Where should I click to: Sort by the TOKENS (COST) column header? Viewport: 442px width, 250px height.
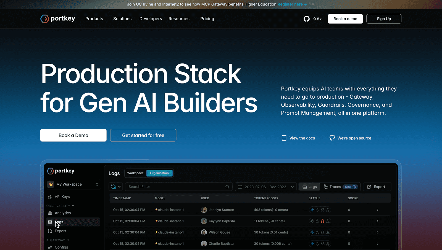click(266, 198)
